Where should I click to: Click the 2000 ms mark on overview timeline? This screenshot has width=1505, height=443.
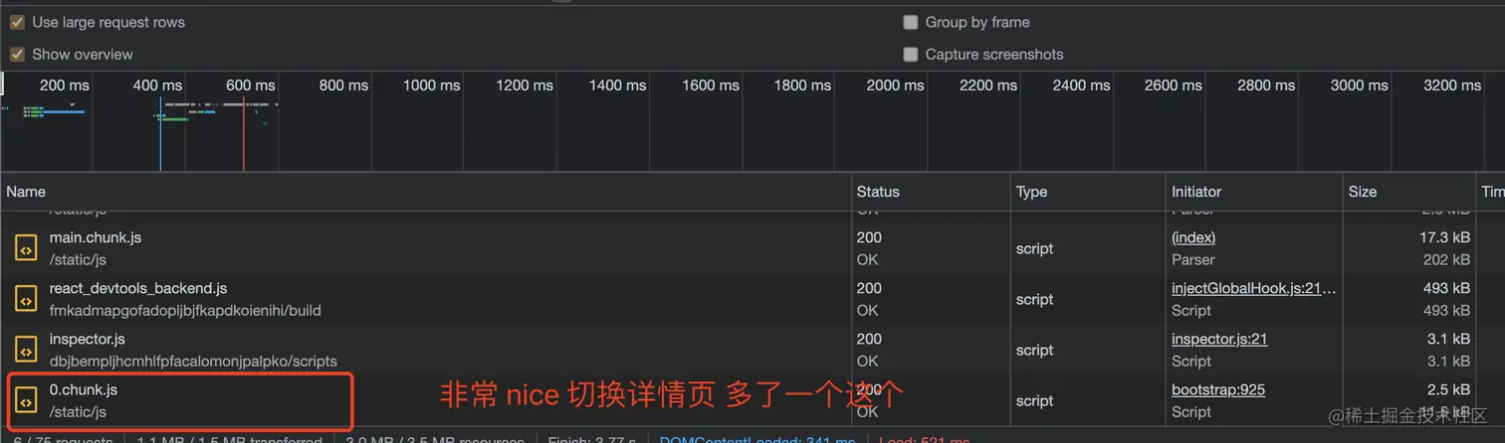[896, 85]
